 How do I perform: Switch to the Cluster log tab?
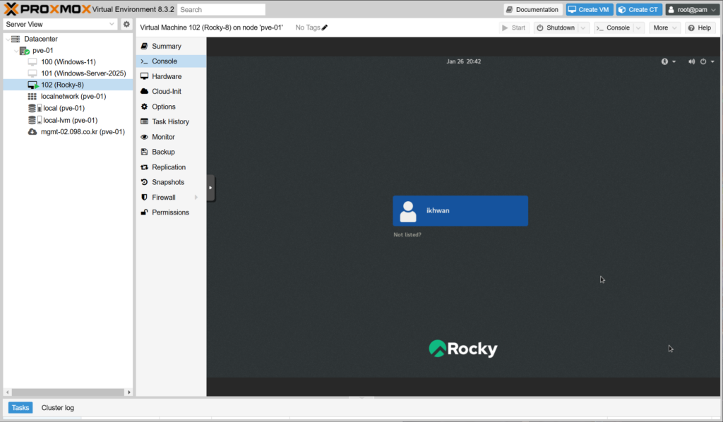click(57, 407)
